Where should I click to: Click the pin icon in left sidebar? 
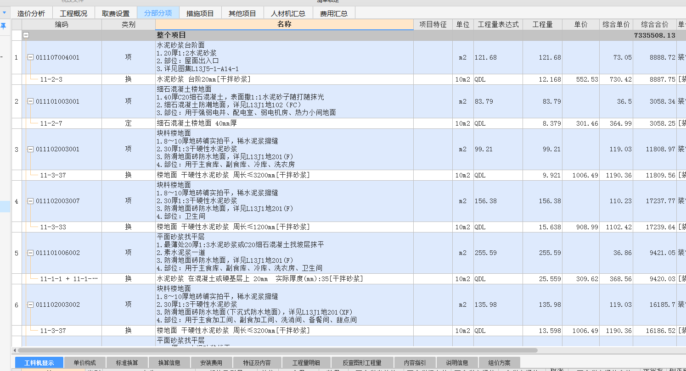[x=3, y=26]
